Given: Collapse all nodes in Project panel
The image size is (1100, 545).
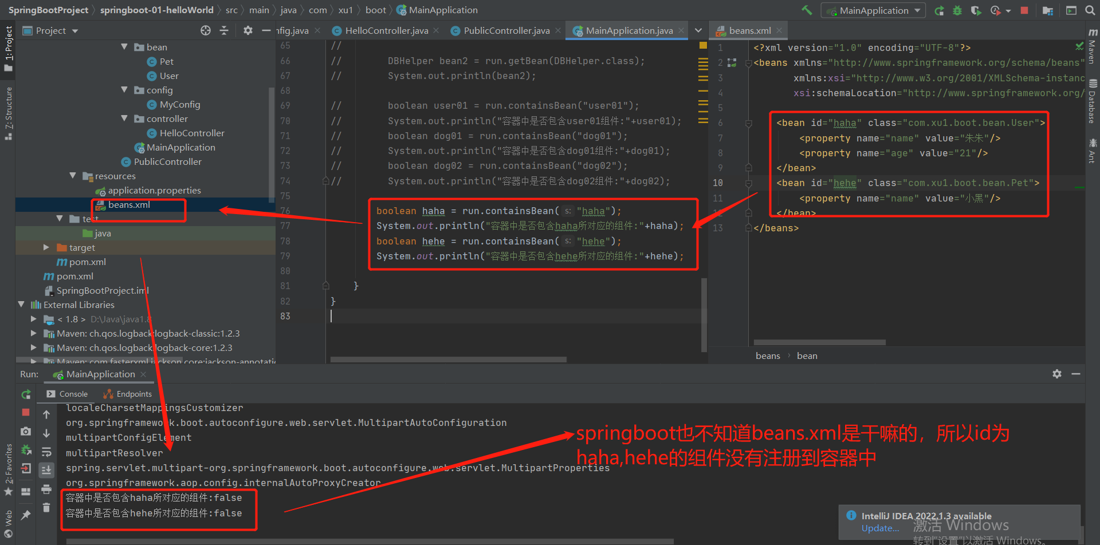Looking at the screenshot, I should click(224, 30).
